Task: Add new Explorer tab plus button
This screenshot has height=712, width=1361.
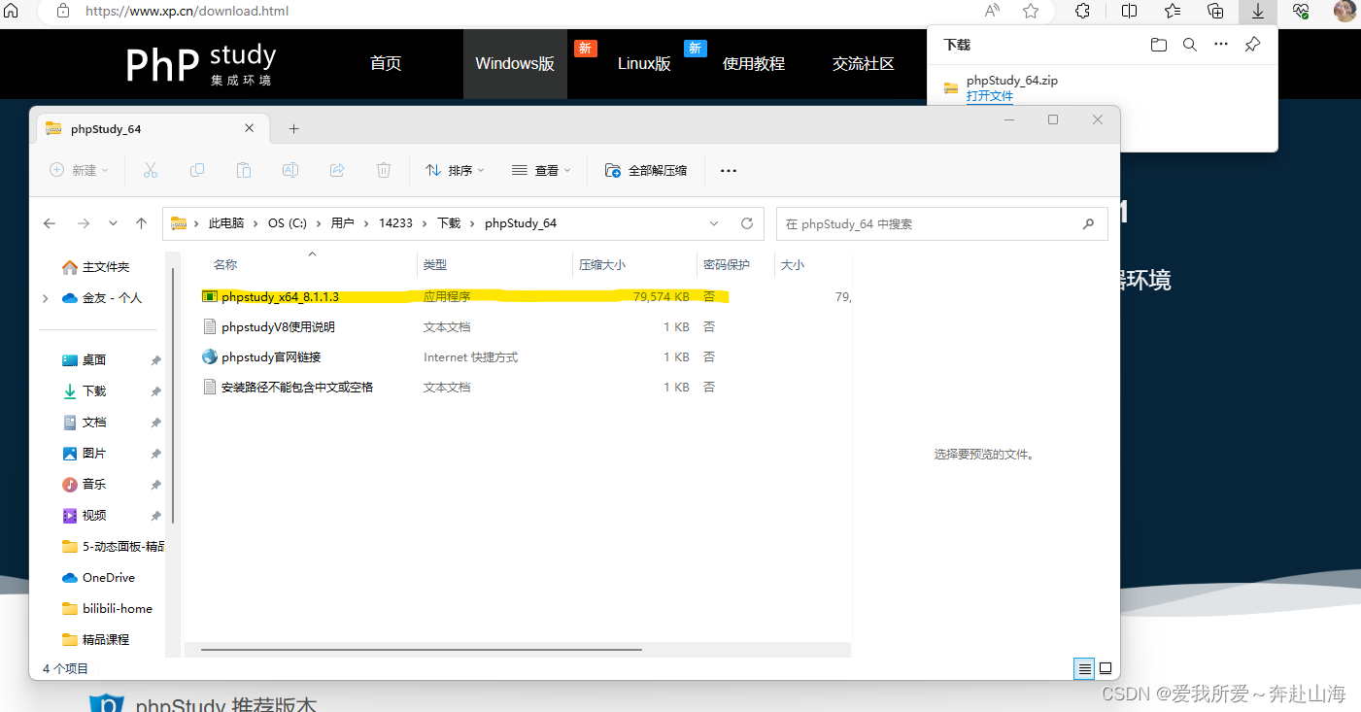Action: tap(293, 128)
